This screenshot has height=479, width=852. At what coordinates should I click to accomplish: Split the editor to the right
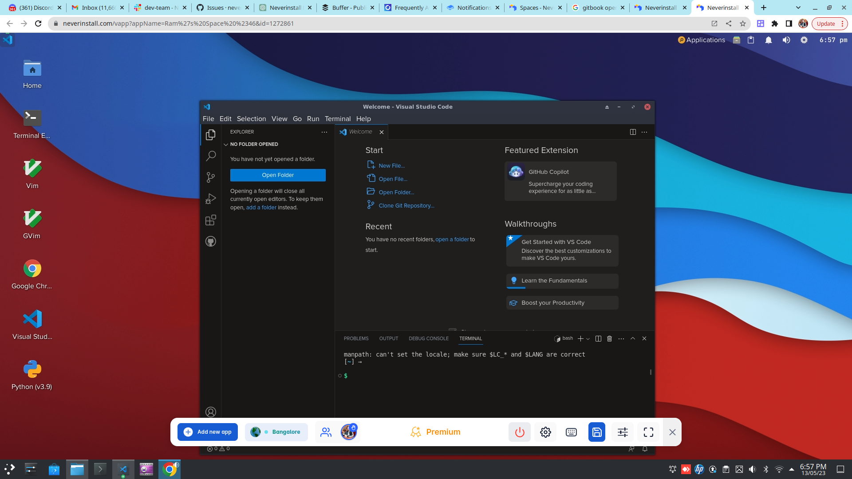click(633, 132)
